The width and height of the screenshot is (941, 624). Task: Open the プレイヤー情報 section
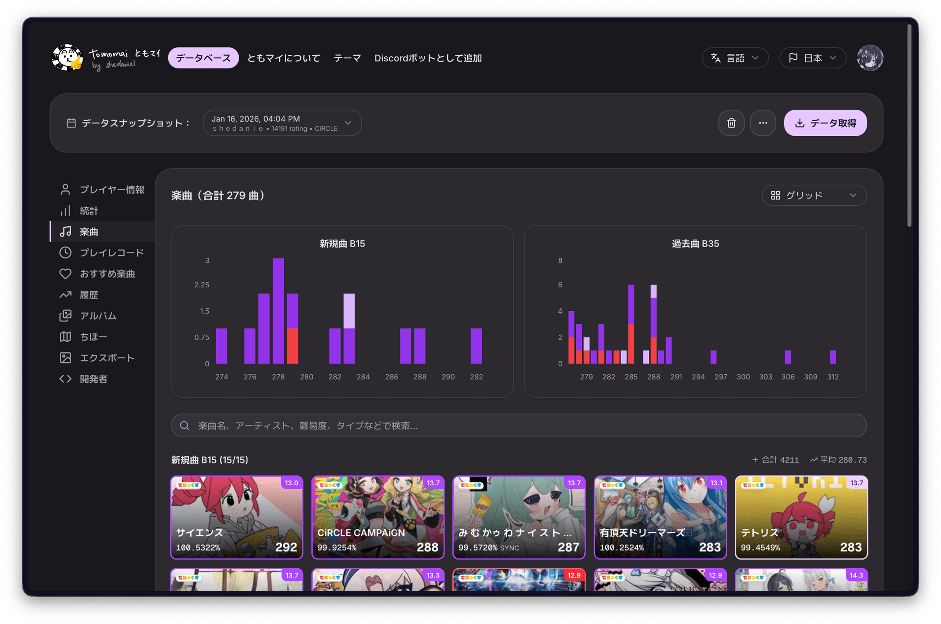click(x=112, y=189)
